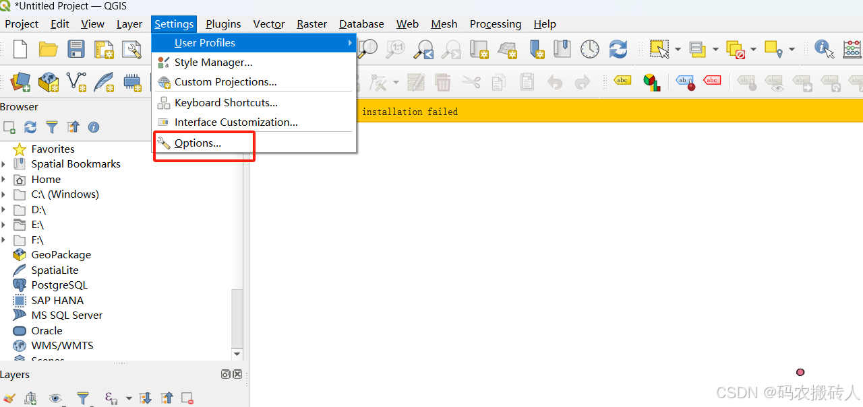Expand the F:\ drive node
The width and height of the screenshot is (863, 407).
click(x=3, y=240)
